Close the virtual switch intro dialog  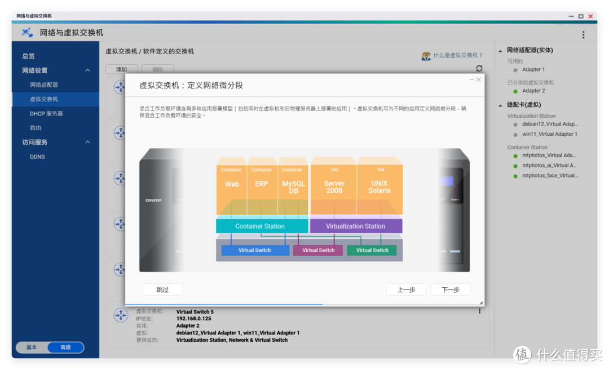coord(479,80)
